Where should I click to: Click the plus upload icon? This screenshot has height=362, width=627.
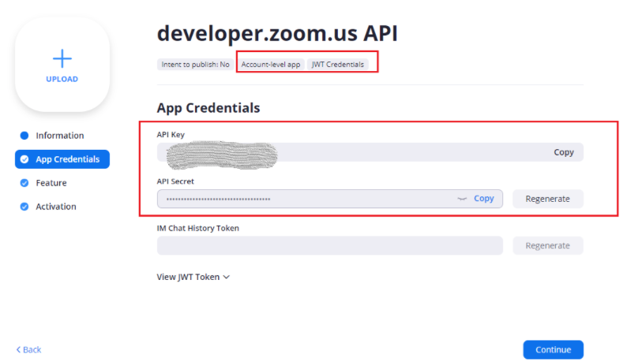coord(62,58)
